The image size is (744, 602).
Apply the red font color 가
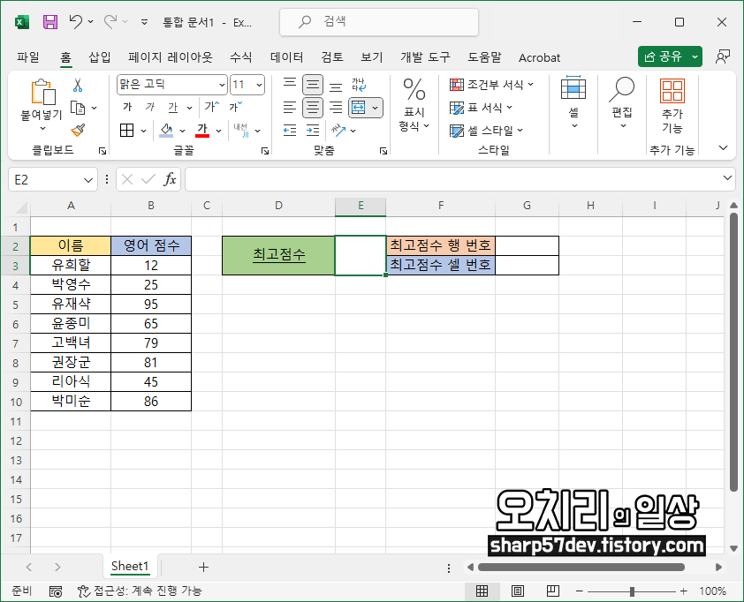(x=202, y=130)
